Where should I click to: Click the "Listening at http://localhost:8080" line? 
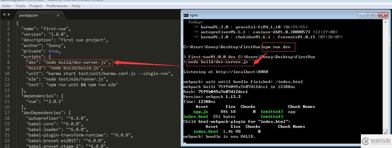click(x=226, y=72)
